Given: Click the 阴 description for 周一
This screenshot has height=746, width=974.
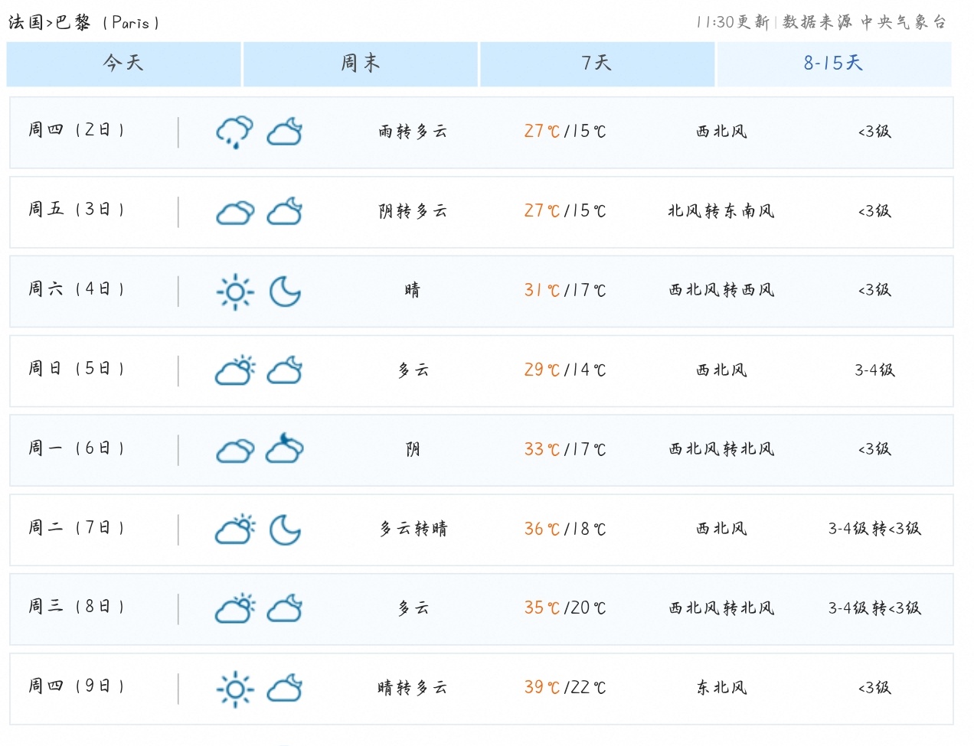Looking at the screenshot, I should pyautogui.click(x=413, y=450).
